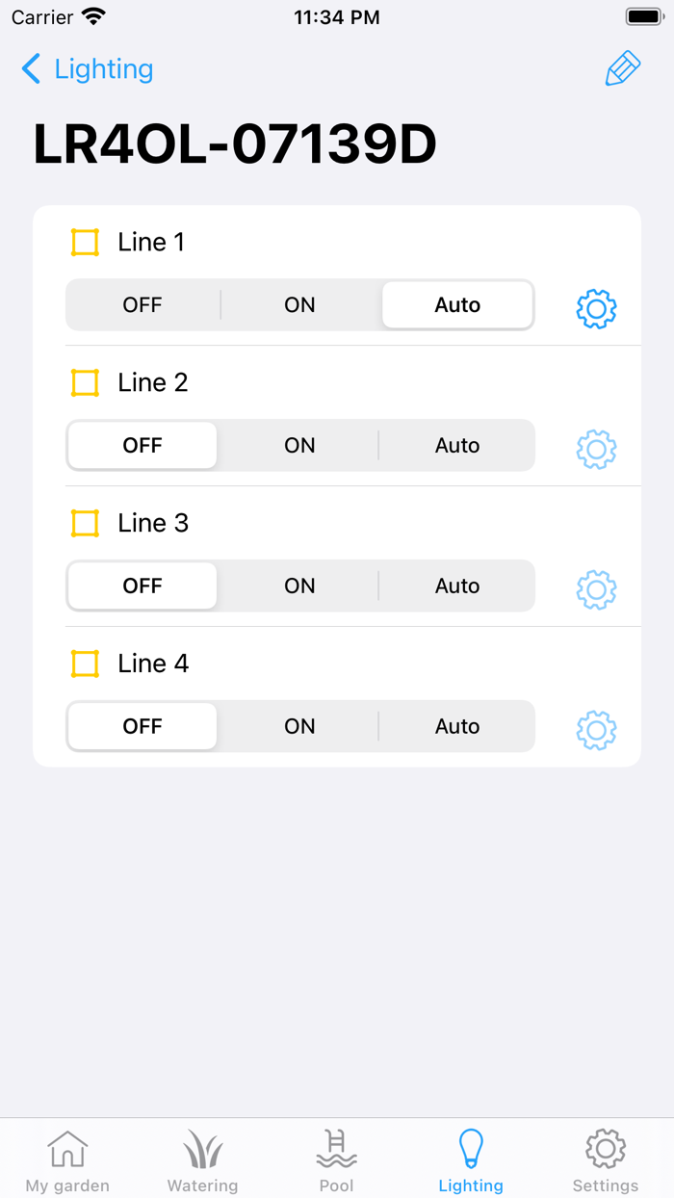The height and width of the screenshot is (1198, 674).
Task: Turn Line 4 ON
Action: [x=299, y=726]
